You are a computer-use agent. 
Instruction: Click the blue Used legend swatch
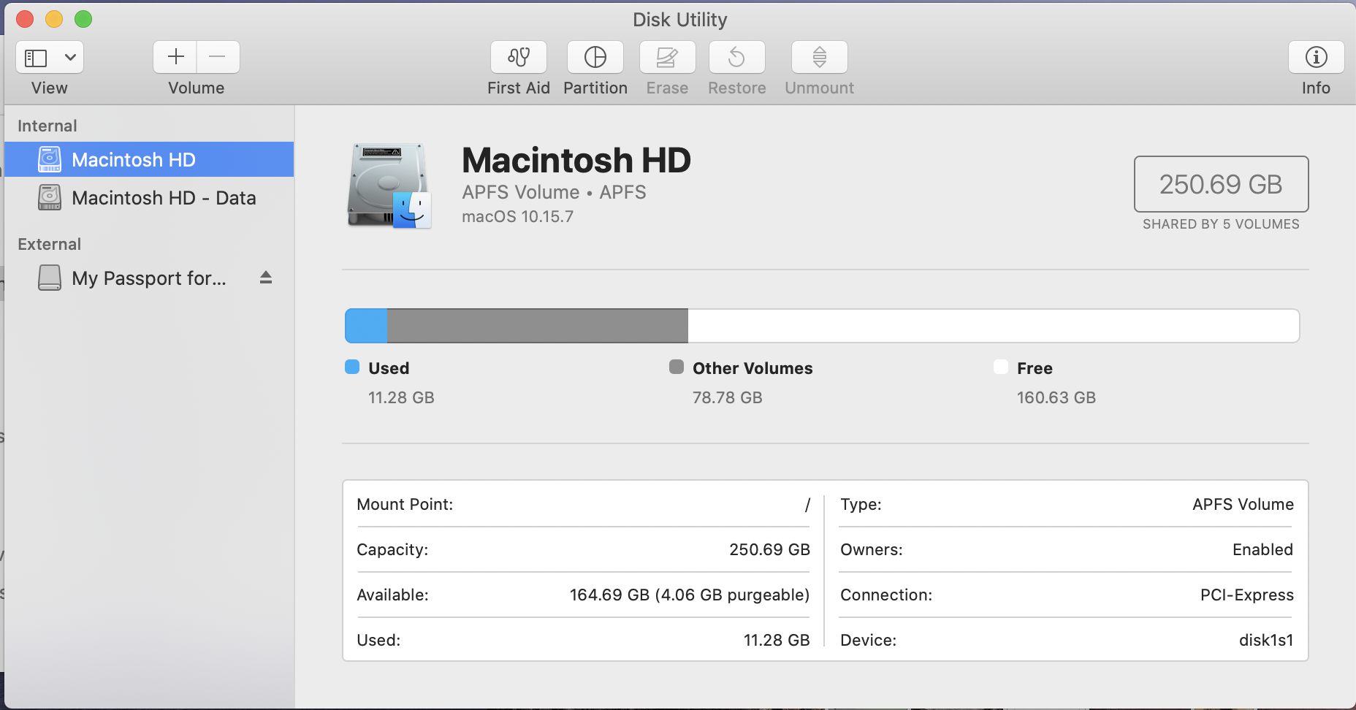[x=352, y=367]
